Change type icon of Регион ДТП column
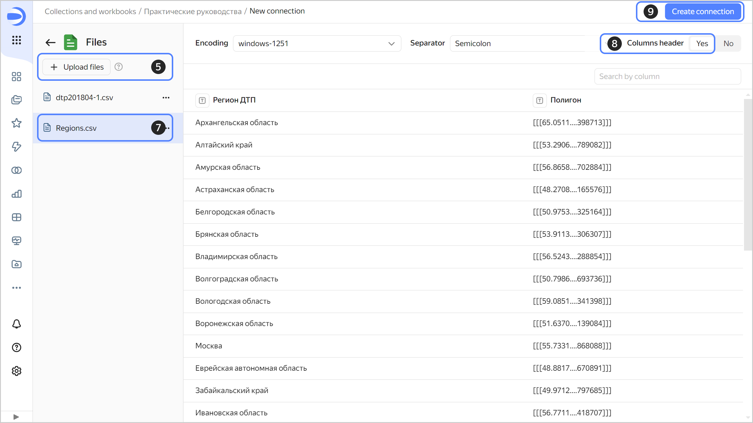This screenshot has height=423, width=753. point(202,100)
